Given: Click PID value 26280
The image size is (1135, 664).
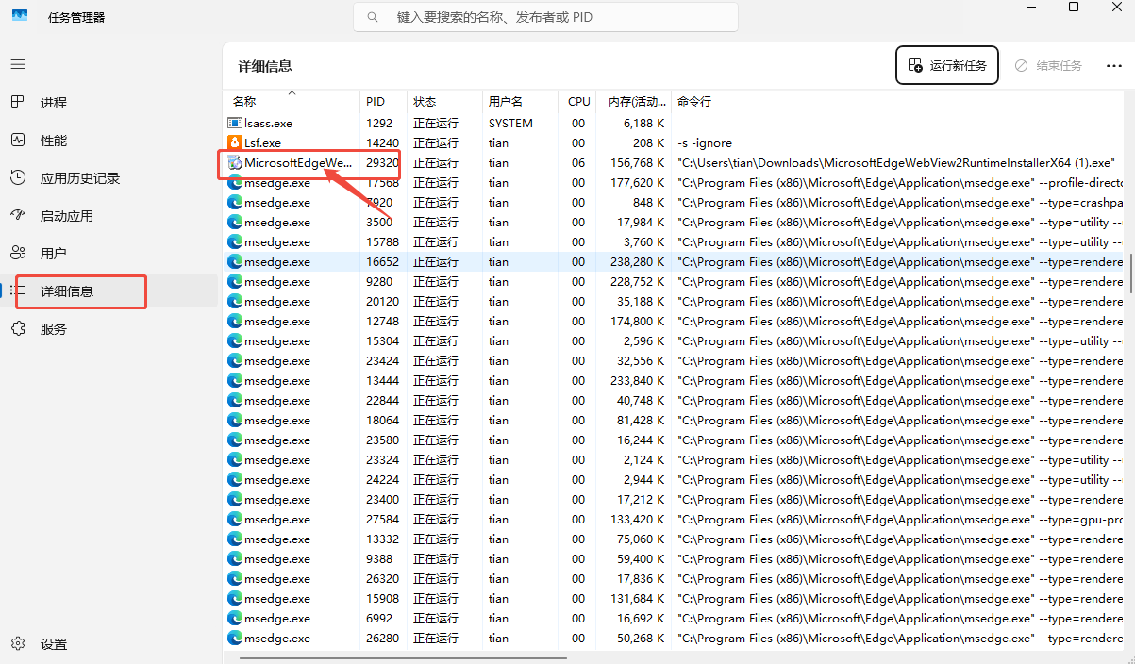Looking at the screenshot, I should (x=382, y=638).
